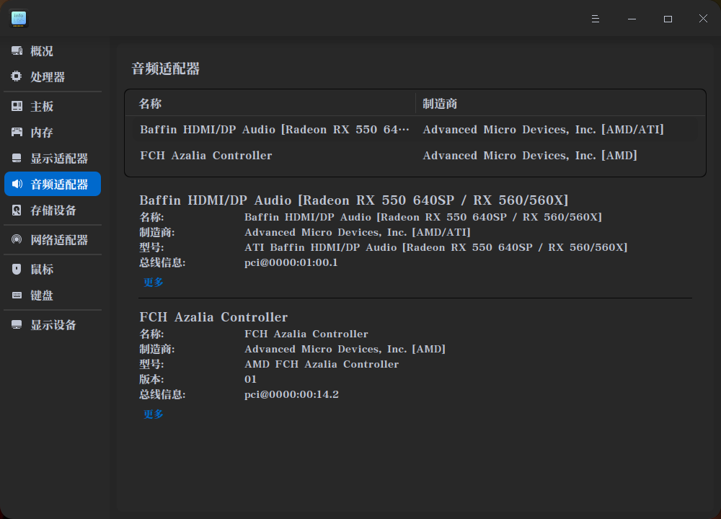
Task: Maximize the device manager window
Action: point(668,19)
